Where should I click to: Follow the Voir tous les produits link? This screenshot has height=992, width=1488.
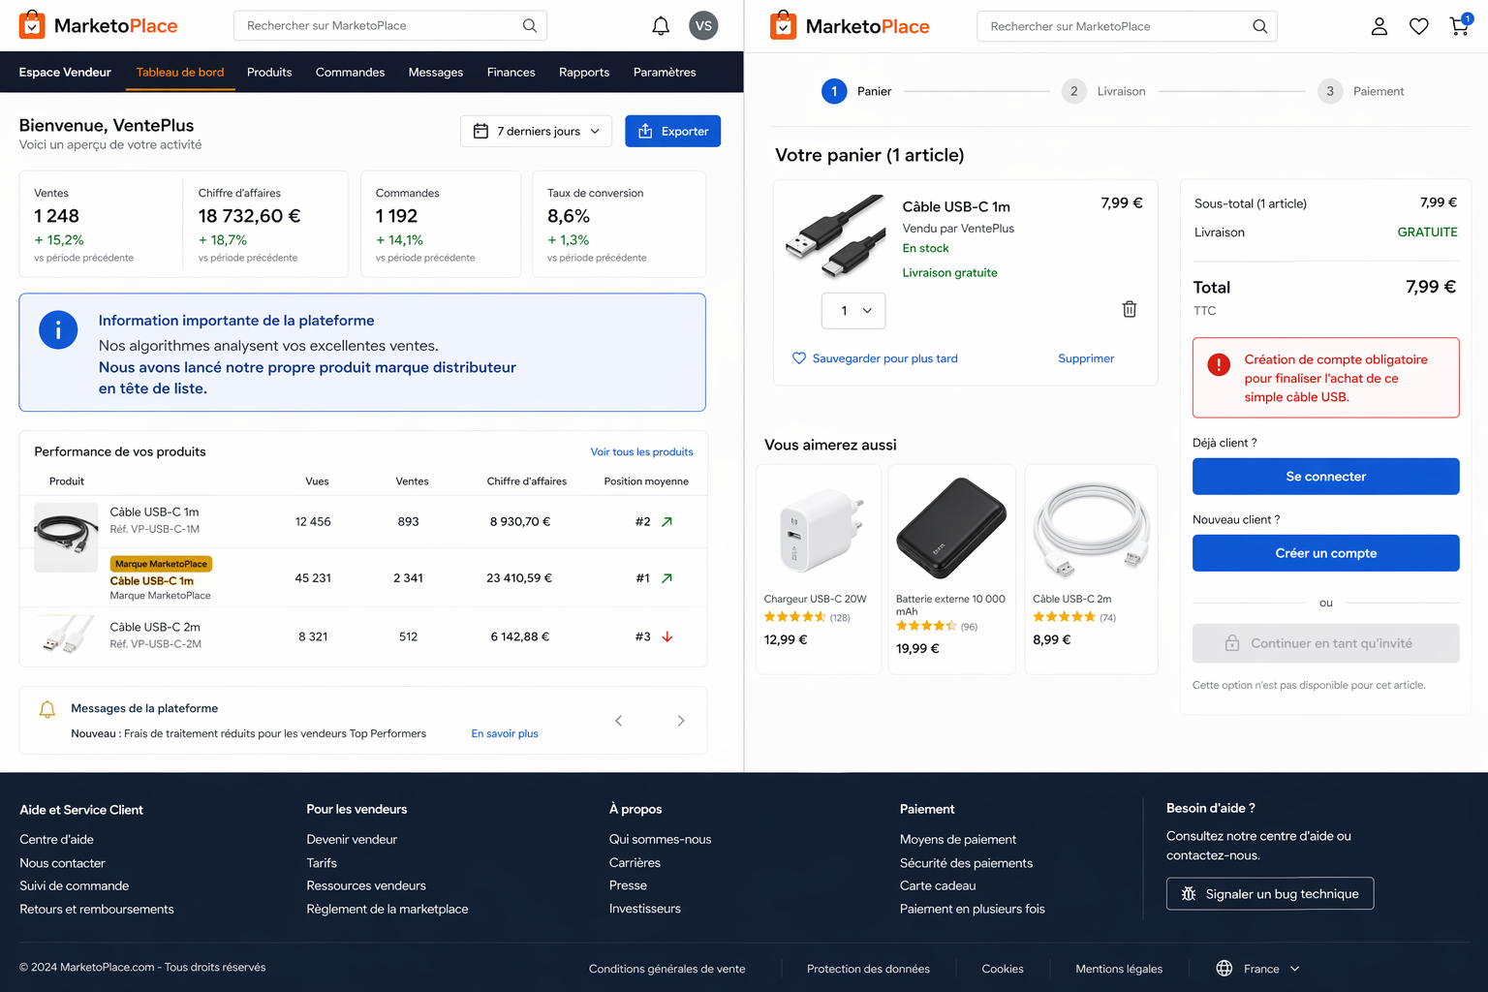point(641,451)
